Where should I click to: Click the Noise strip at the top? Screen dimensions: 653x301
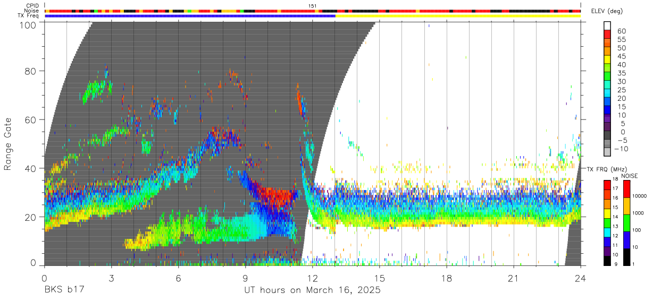(x=313, y=11)
